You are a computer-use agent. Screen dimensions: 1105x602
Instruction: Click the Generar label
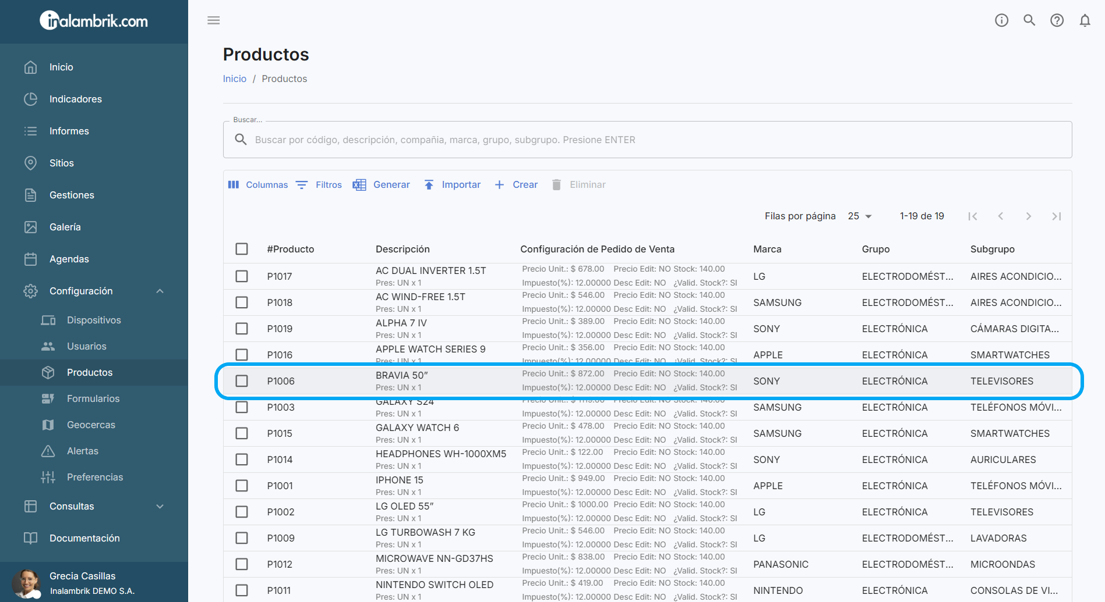click(x=391, y=184)
